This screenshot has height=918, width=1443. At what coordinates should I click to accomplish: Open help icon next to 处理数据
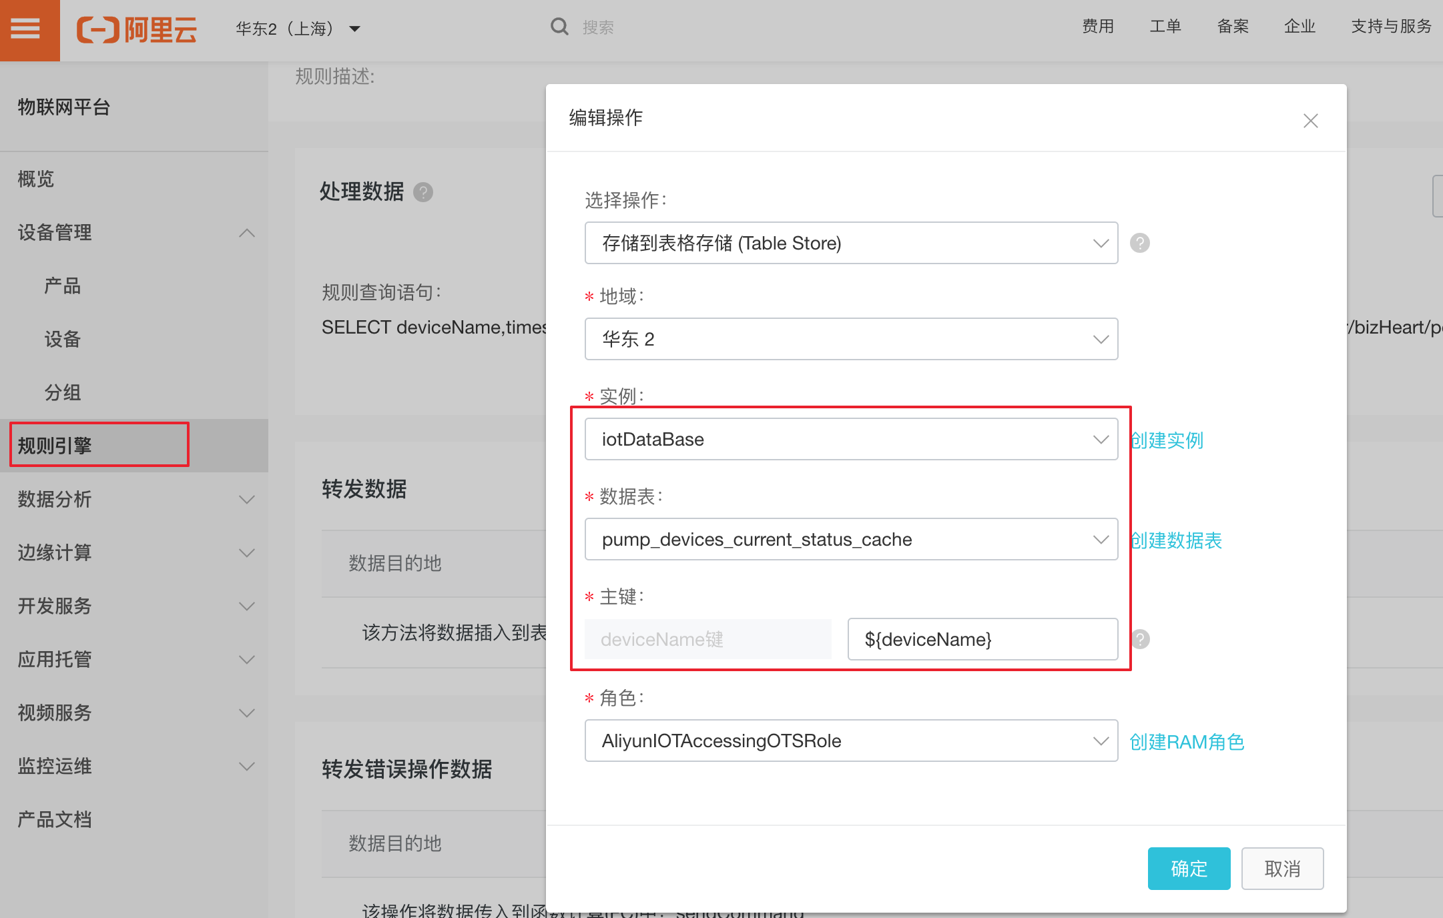pos(423,192)
